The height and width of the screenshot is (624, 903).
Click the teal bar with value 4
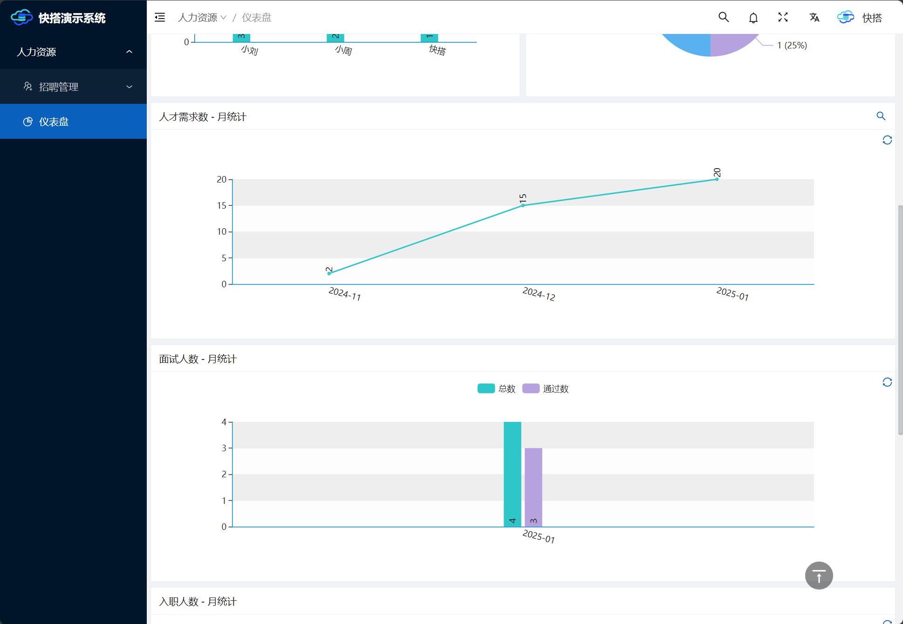pyautogui.click(x=513, y=474)
